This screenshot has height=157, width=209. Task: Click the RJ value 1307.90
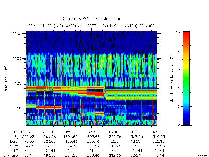pyautogui.click(x=136, y=137)
